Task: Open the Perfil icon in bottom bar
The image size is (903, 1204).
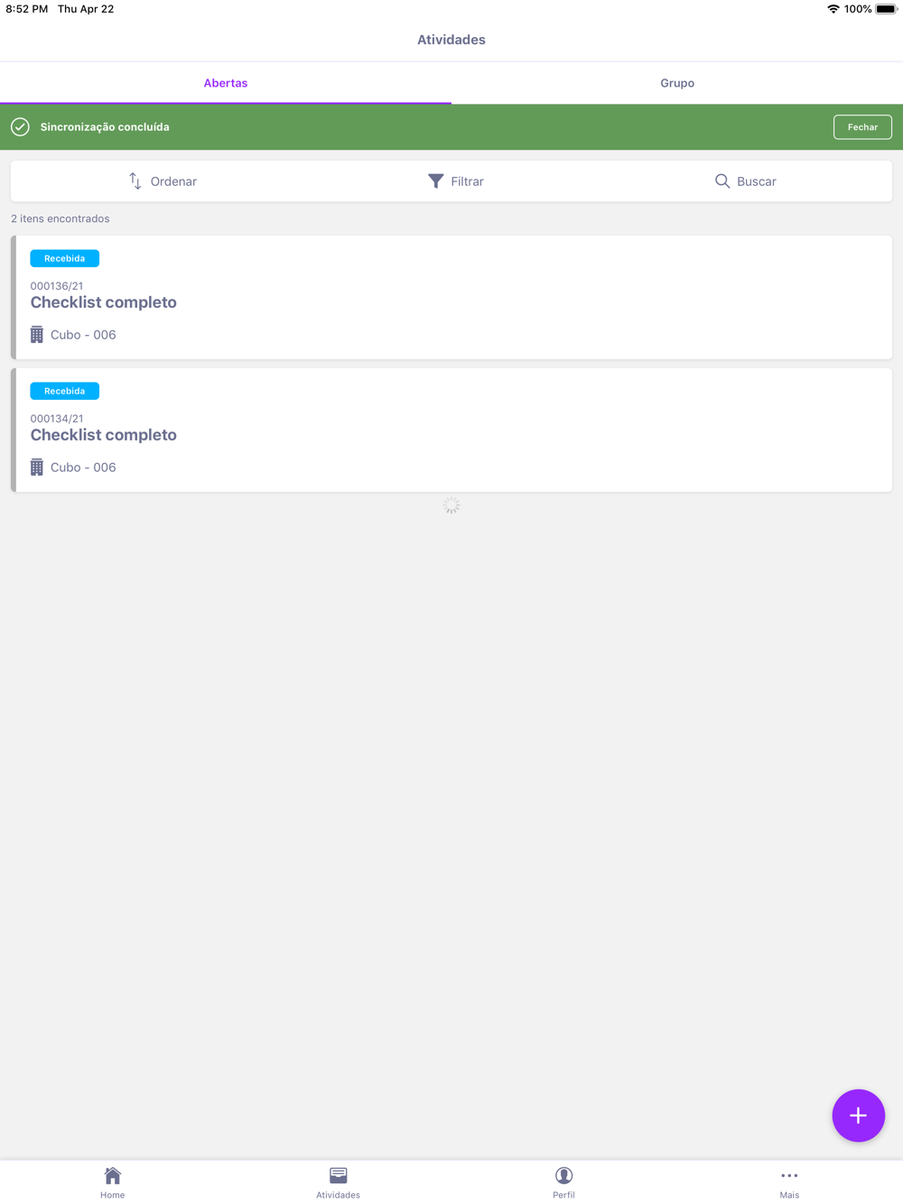Action: (564, 1175)
